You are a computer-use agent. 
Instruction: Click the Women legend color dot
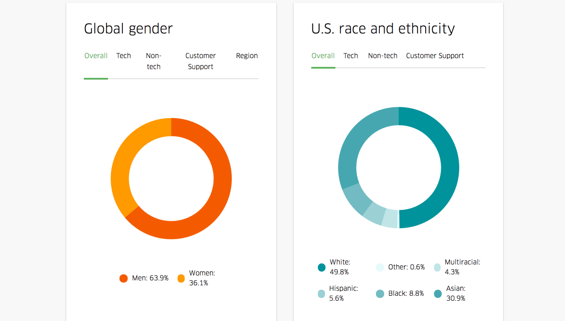click(x=181, y=278)
